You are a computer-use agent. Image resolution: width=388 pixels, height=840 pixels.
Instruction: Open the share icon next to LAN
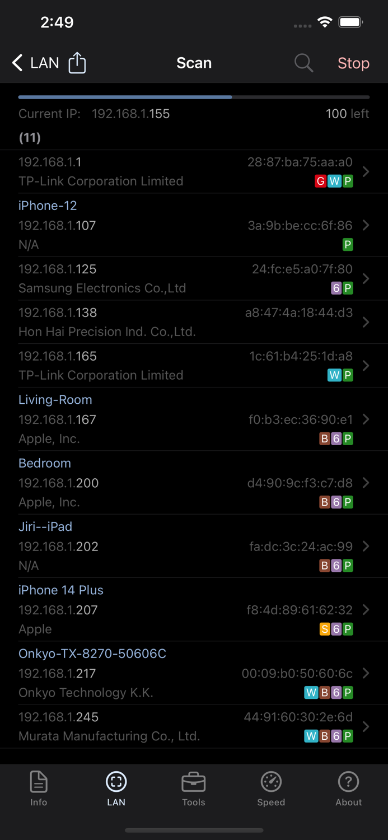(77, 63)
